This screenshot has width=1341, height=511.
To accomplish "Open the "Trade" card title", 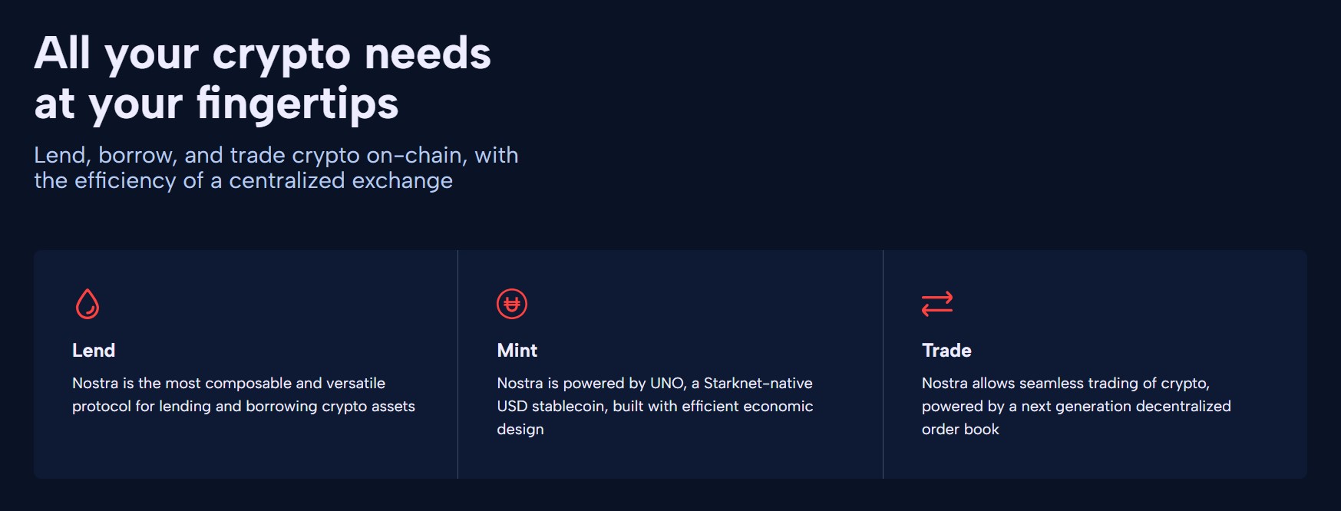I will [x=946, y=351].
